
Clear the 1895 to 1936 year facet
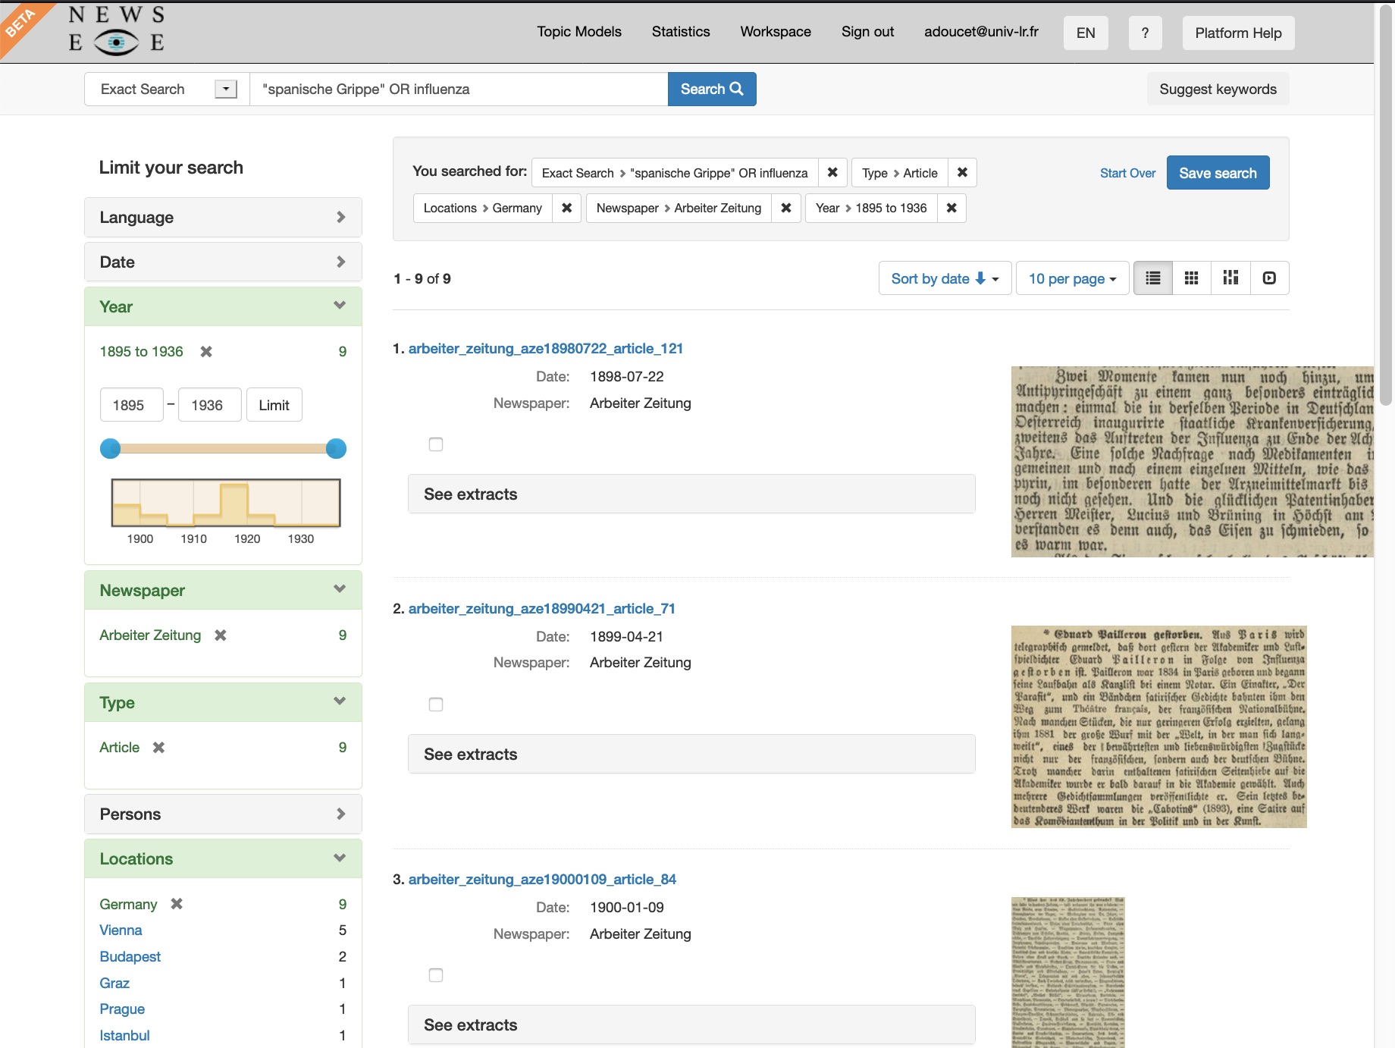[x=206, y=351]
